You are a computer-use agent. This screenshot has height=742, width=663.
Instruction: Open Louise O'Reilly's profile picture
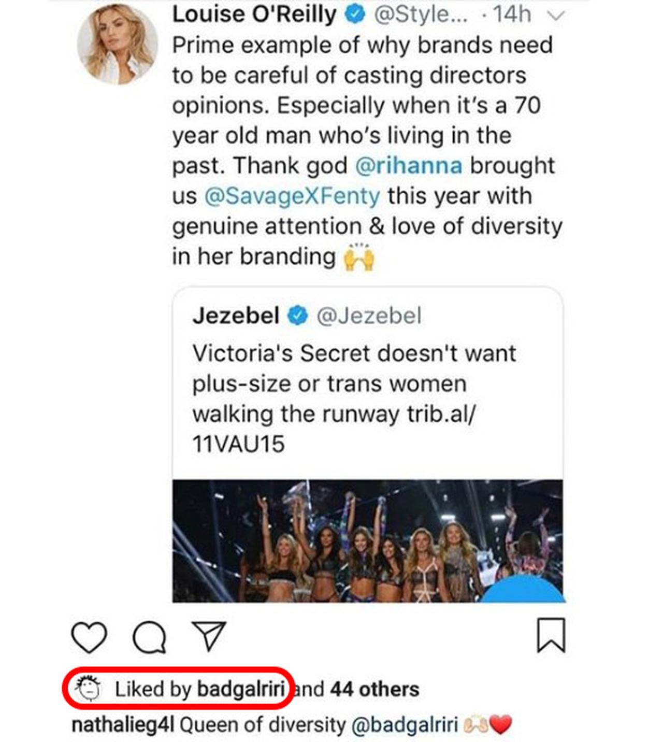point(117,44)
